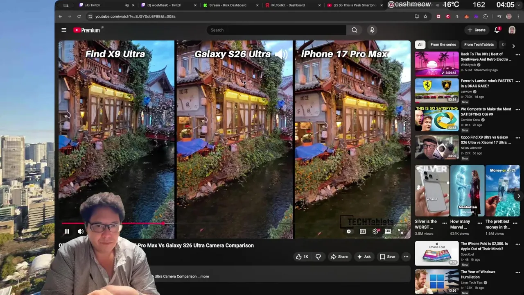Share this video
This screenshot has width=524, height=295.
tap(339, 257)
